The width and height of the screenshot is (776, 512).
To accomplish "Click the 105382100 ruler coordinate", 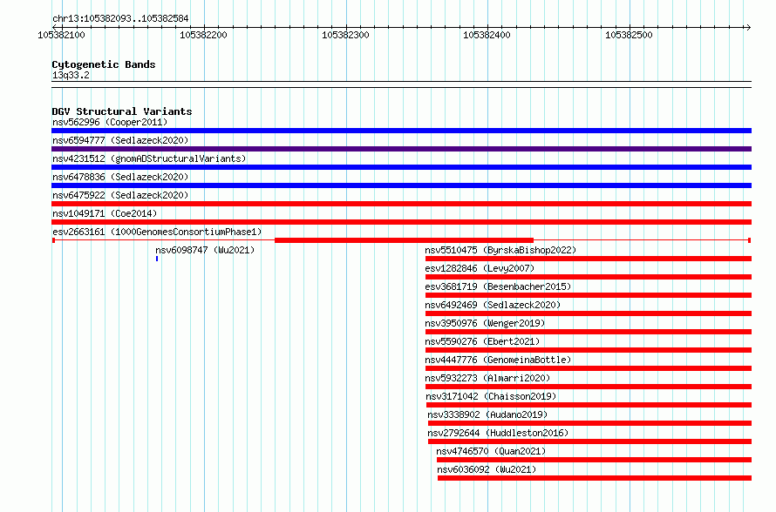I will coord(61,35).
